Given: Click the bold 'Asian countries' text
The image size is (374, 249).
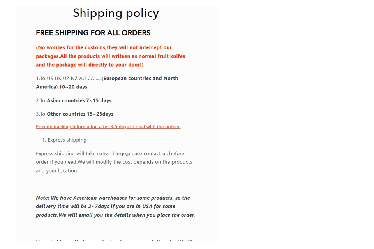Looking at the screenshot, I should pyautogui.click(x=65, y=101).
